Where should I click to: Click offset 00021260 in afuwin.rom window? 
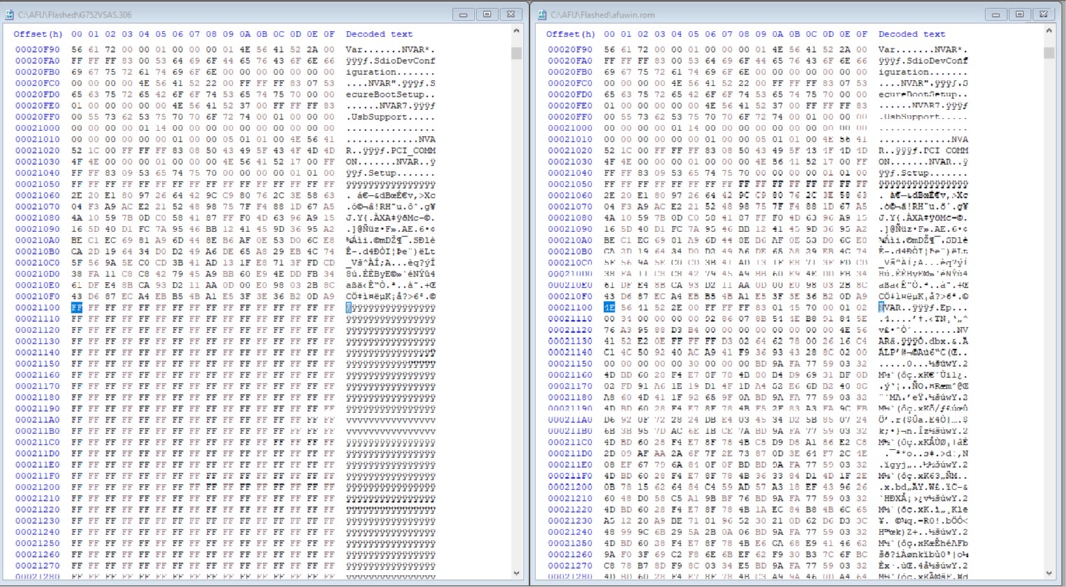coord(570,555)
